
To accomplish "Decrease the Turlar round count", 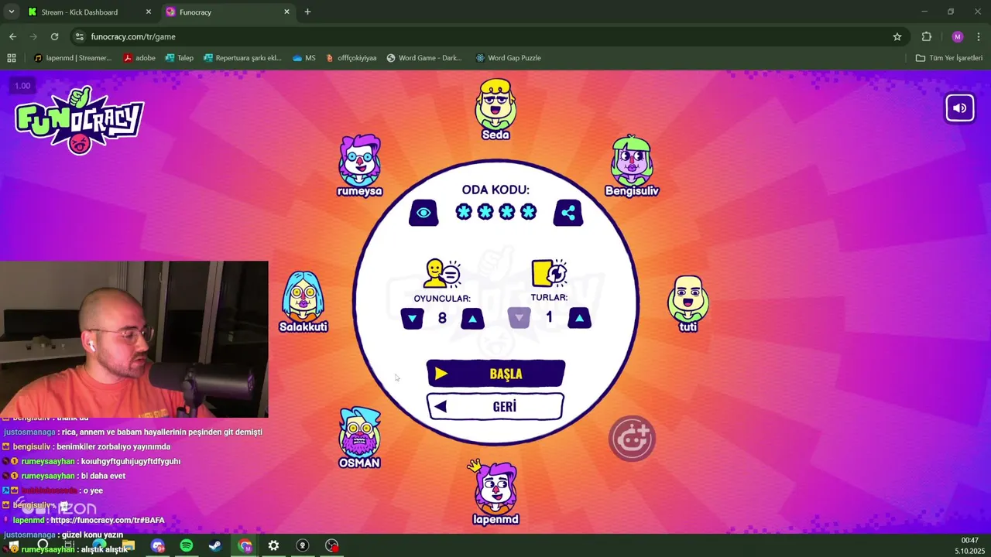I will pos(519,317).
